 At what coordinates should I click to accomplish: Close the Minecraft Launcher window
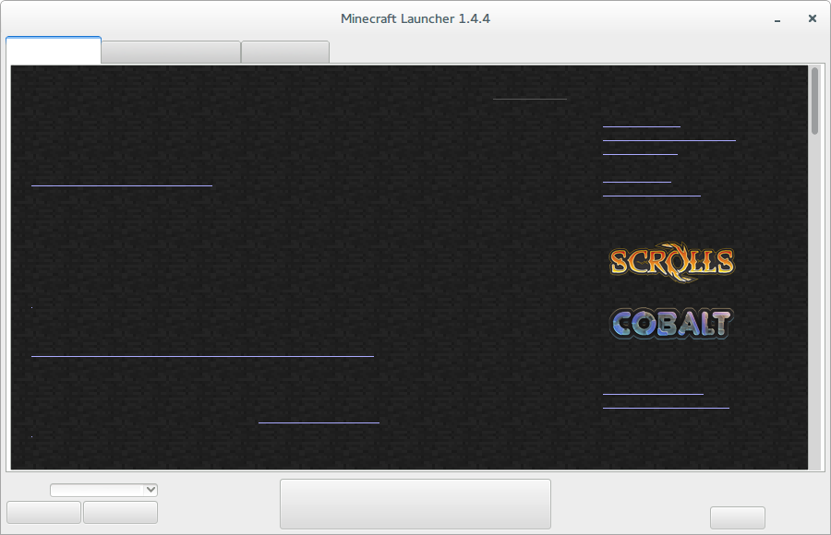tap(812, 18)
